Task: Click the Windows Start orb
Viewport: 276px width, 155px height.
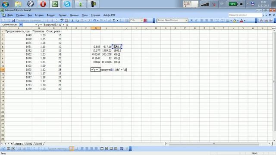Action: (5, 4)
